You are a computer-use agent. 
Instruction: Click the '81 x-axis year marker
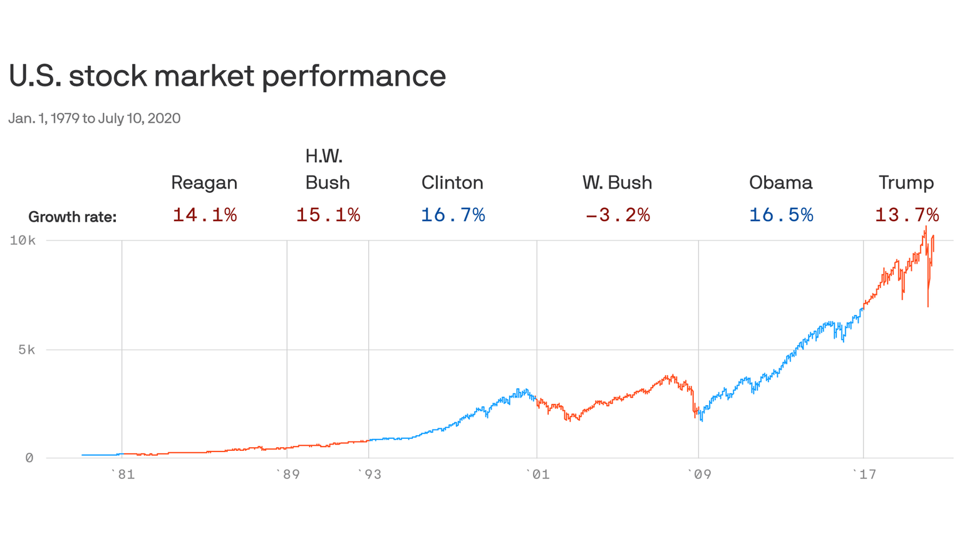click(x=123, y=475)
